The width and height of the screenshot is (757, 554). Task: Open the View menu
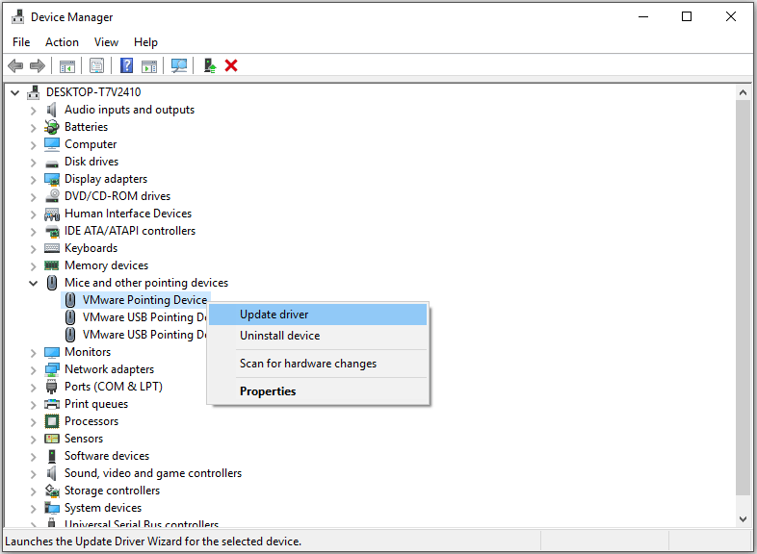pos(106,42)
